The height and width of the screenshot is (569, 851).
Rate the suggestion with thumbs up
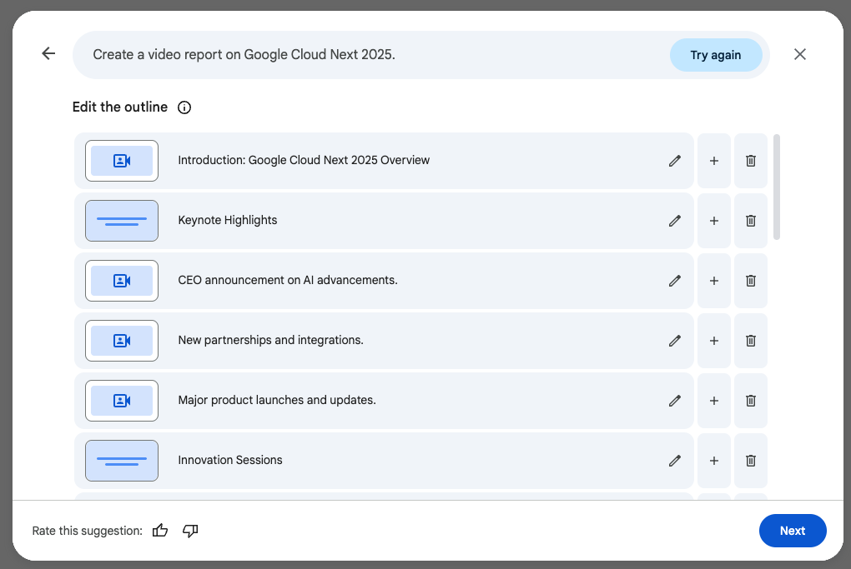click(x=160, y=531)
